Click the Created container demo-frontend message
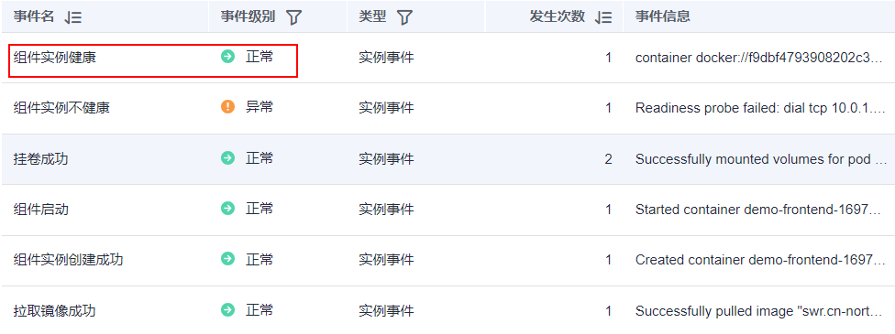Viewport: 895px width, 334px height. click(x=761, y=261)
